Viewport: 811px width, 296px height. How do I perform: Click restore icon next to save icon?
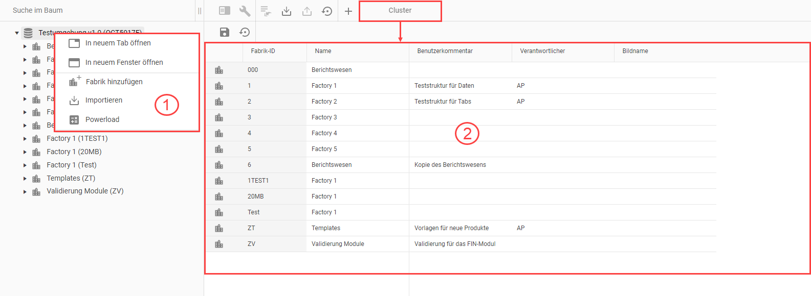(x=245, y=32)
